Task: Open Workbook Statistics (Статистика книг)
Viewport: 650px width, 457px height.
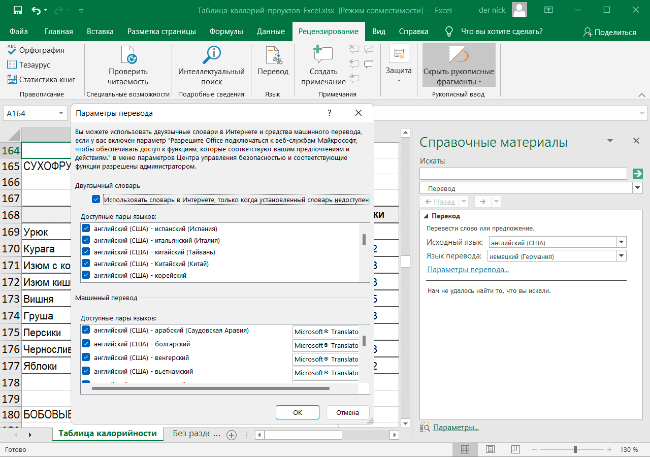Action: point(41,79)
